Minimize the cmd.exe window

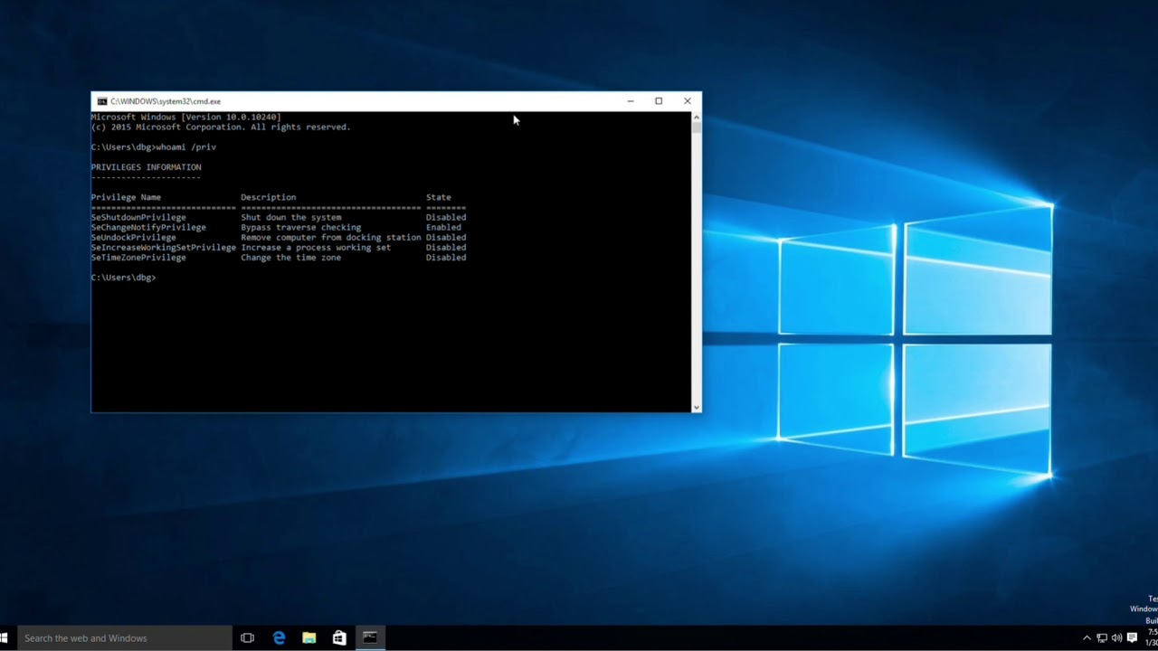click(x=631, y=101)
